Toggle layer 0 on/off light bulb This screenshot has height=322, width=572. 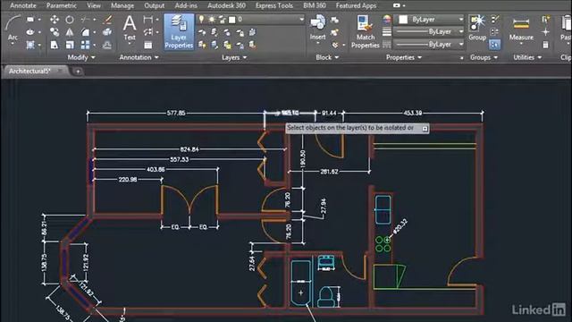click(x=201, y=19)
